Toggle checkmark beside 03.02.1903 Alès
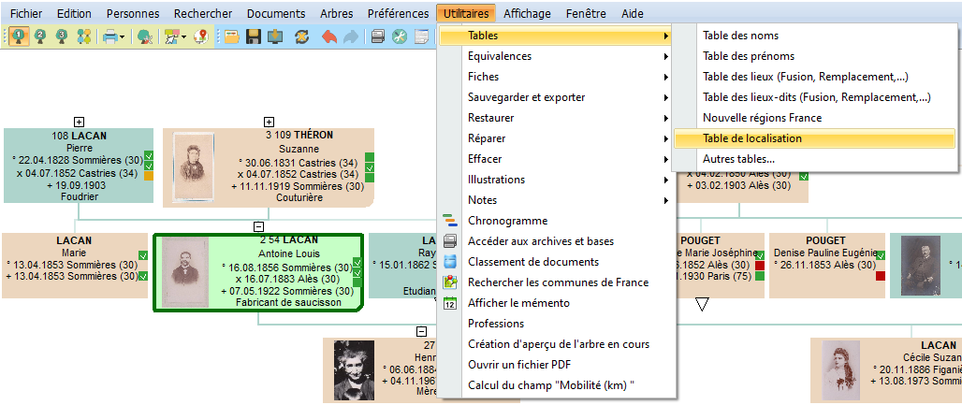This screenshot has width=962, height=405. pos(804,177)
